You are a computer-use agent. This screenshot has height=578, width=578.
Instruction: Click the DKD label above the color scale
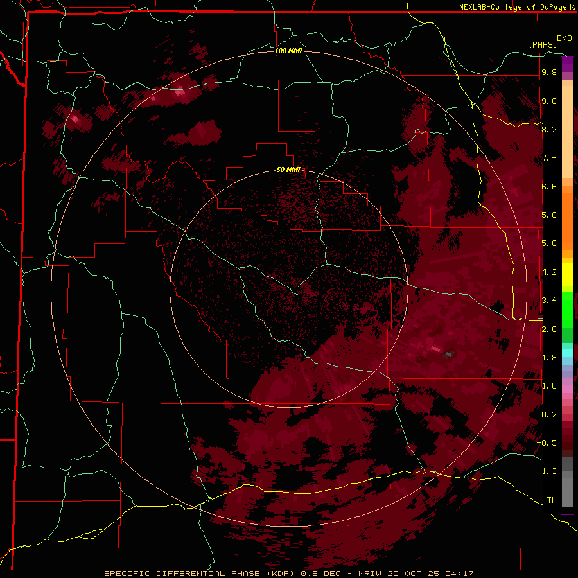565,39
